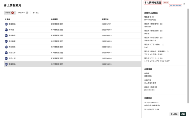
Task: Click the 承認 button
Action: pyautogui.click(x=183, y=114)
